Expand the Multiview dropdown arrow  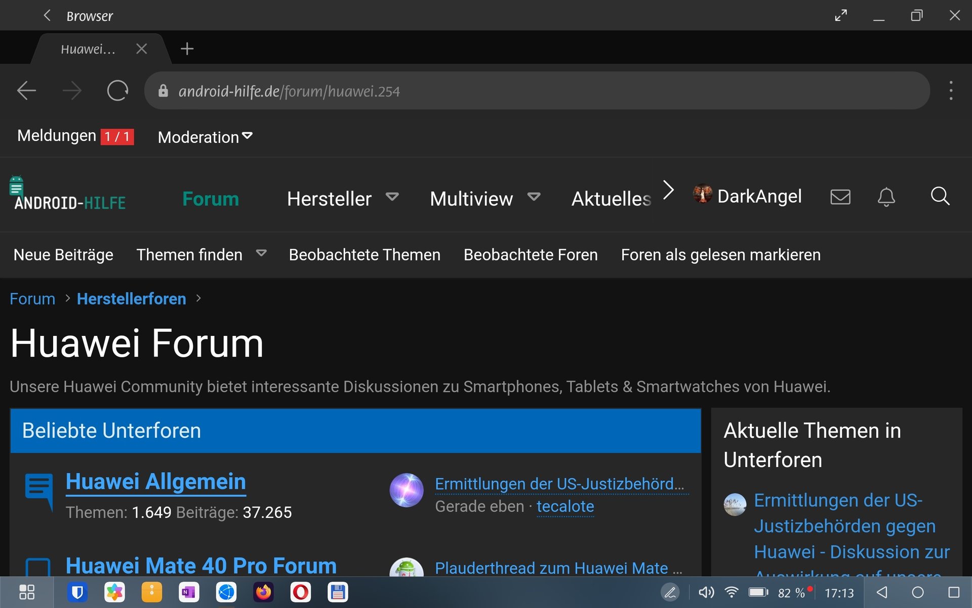pyautogui.click(x=534, y=197)
